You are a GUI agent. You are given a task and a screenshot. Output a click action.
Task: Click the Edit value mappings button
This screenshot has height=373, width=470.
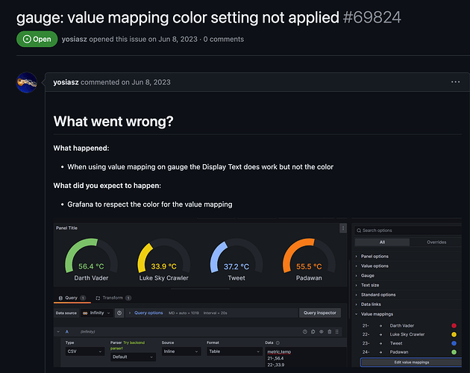[x=411, y=363]
